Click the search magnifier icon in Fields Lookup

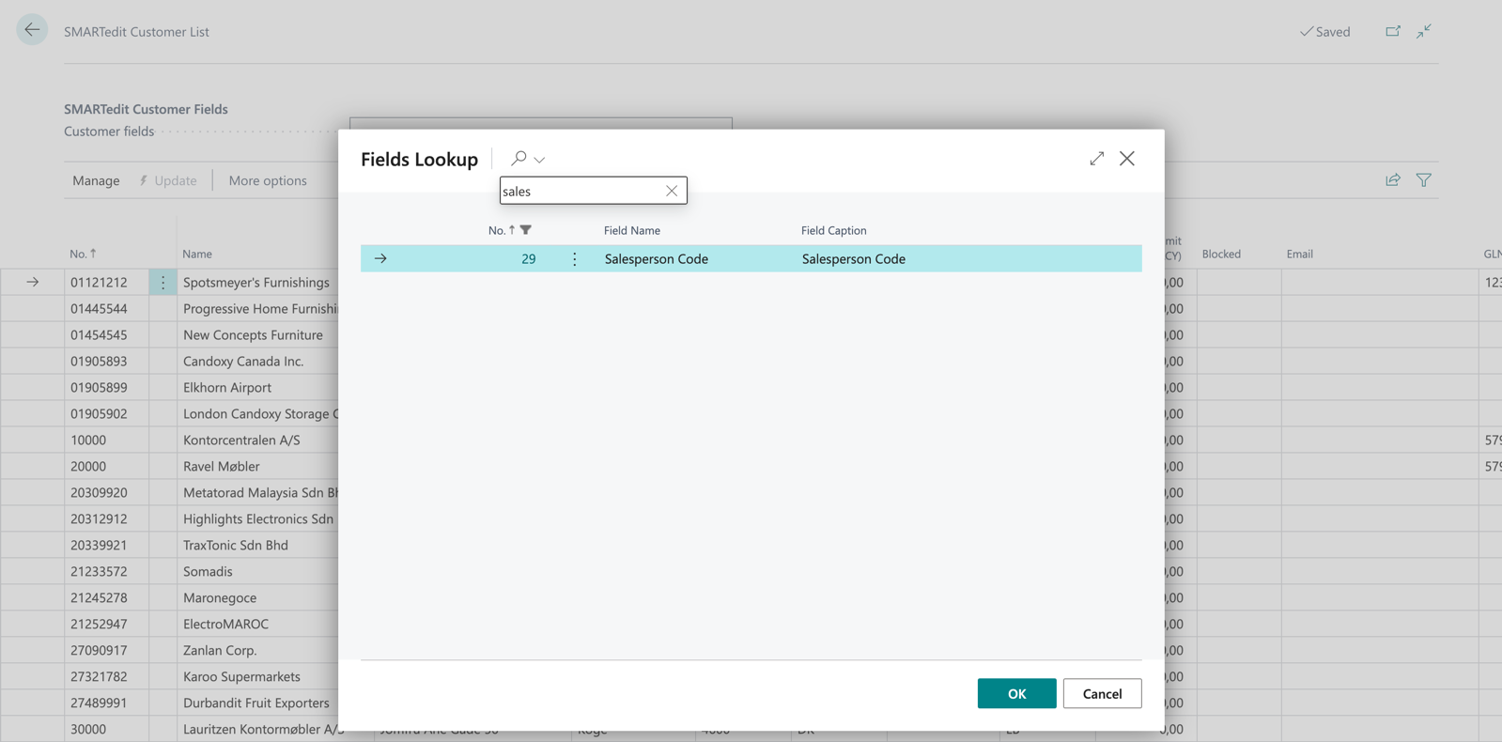(519, 159)
